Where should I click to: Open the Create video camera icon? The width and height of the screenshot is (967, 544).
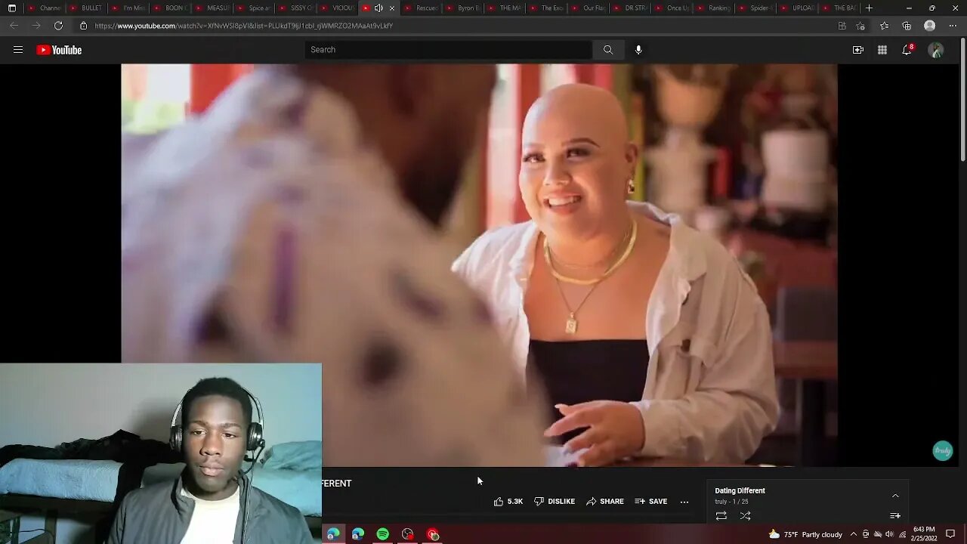(x=858, y=50)
